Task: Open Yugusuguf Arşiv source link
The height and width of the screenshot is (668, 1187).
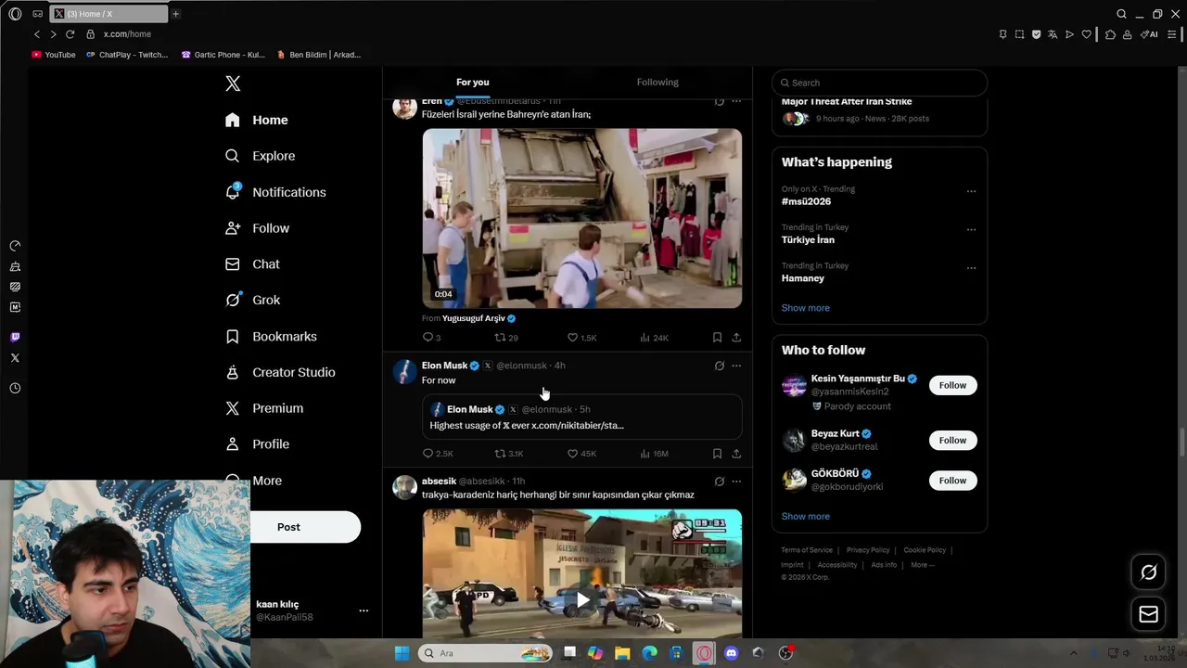Action: (x=479, y=318)
